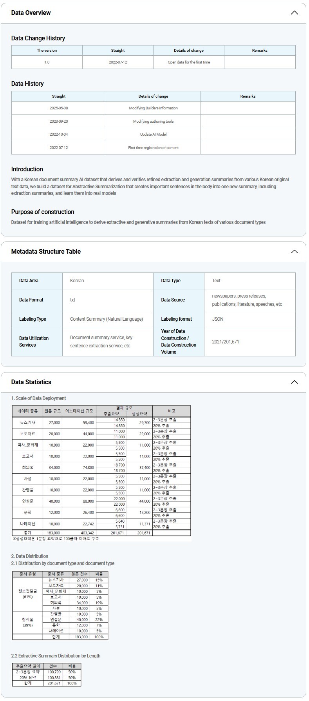The height and width of the screenshot is (701, 309).
Task: Open the extractive summary length table image
Action: pos(47,675)
